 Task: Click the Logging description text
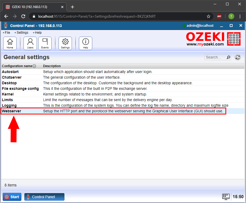click(x=136, y=106)
